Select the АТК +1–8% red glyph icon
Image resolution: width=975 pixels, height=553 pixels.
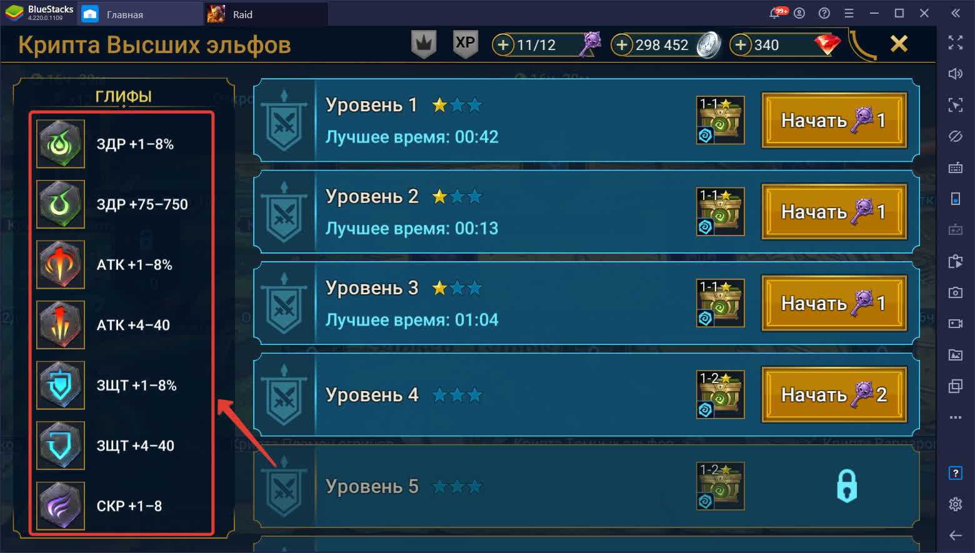(x=61, y=264)
